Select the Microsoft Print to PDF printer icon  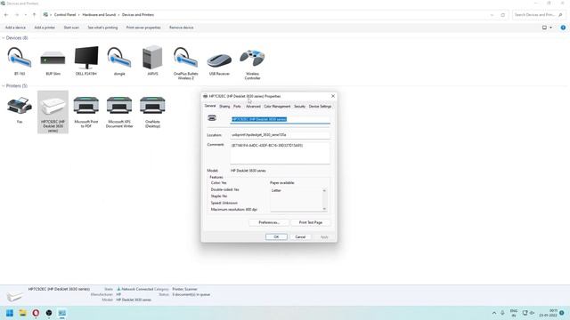coord(86,106)
